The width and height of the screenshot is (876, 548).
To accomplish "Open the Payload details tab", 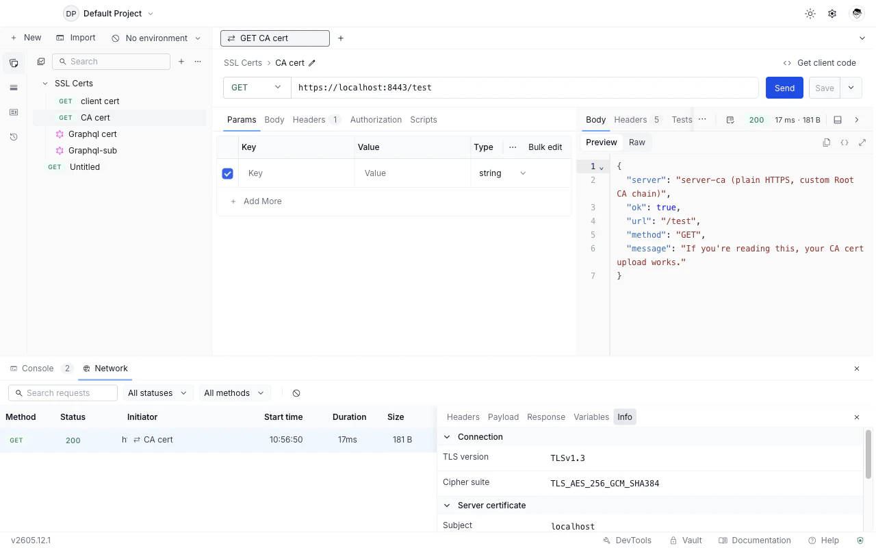I will pyautogui.click(x=503, y=417).
